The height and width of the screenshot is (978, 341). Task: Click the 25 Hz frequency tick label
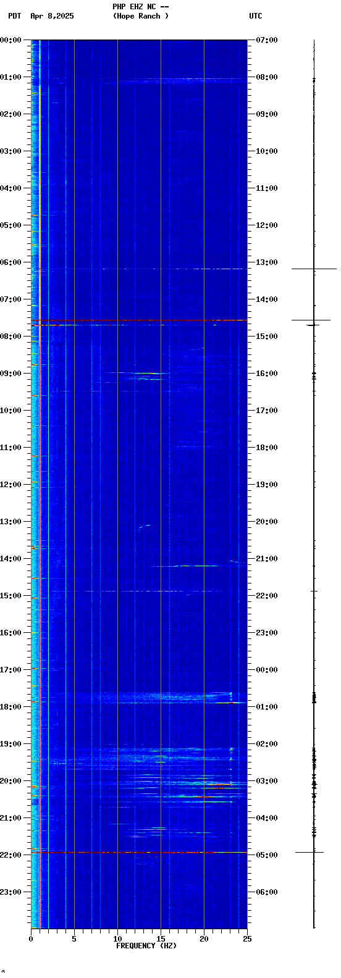247,939
